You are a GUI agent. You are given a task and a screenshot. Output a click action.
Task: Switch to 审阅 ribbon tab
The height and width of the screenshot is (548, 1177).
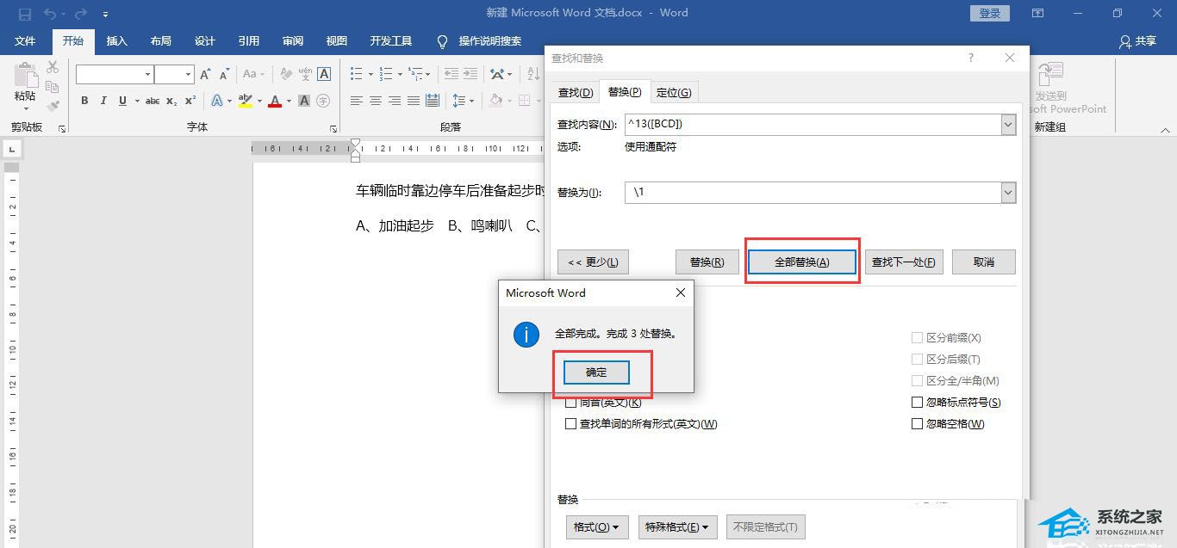coord(292,41)
